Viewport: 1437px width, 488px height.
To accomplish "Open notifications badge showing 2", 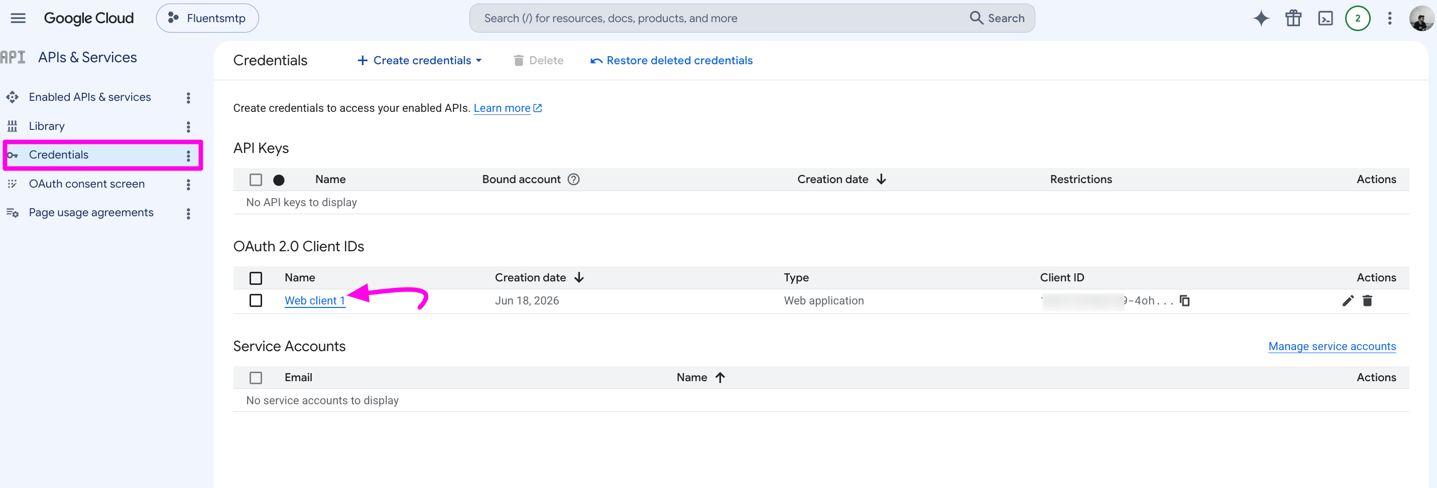I will coord(1357,19).
